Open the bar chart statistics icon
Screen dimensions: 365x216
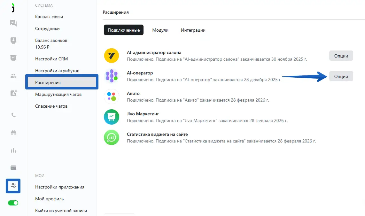coord(13,150)
